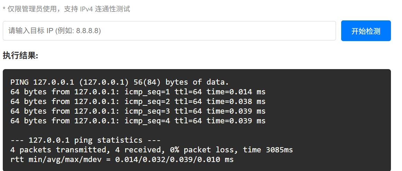Click the 执行结果 heading
Image resolution: width=402 pixels, height=171 pixels.
pos(20,55)
